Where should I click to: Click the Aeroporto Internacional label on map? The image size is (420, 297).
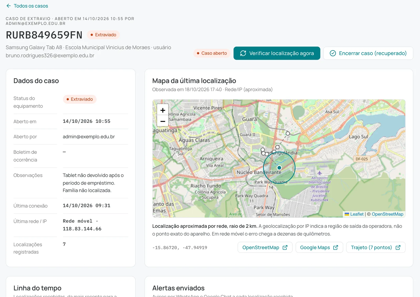[320, 189]
